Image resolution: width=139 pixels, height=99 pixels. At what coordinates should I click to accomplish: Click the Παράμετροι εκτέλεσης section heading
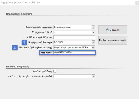(x=19, y=14)
